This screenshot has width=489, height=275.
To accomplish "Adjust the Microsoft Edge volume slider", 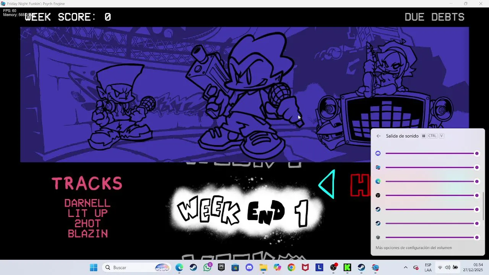I will coord(432,181).
